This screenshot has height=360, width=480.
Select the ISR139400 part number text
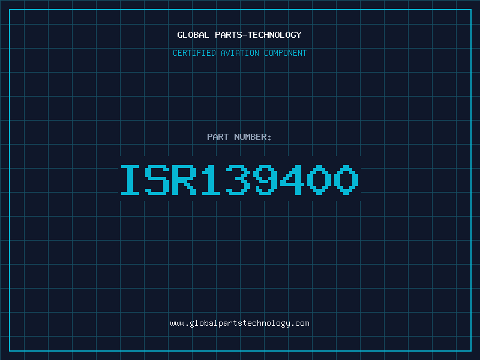pos(239,179)
